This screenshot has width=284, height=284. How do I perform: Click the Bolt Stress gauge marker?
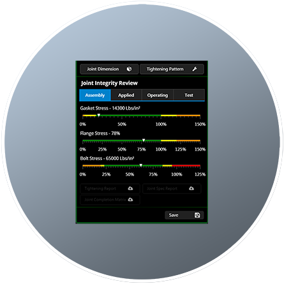pyautogui.click(x=141, y=165)
